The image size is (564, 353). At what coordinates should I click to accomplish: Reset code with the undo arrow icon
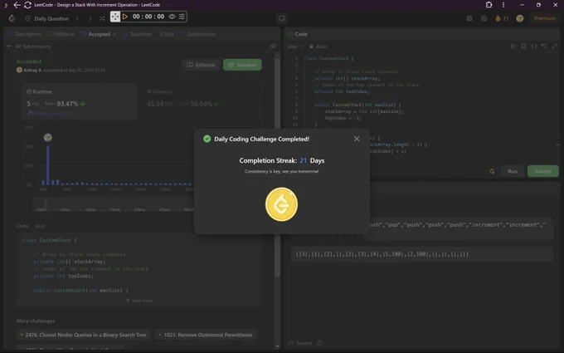pyautogui.click(x=544, y=47)
